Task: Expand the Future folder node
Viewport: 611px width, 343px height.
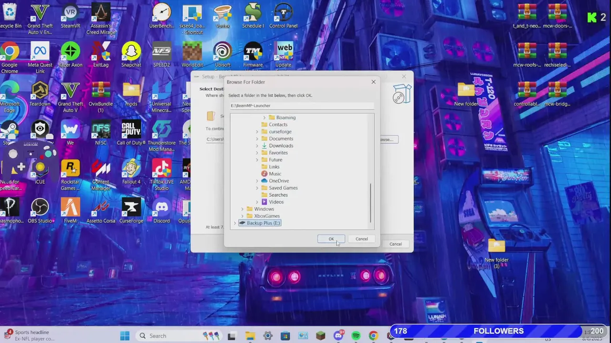Action: click(257, 160)
